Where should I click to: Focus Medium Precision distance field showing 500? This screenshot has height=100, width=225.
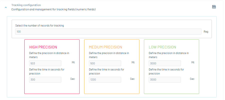105,63
